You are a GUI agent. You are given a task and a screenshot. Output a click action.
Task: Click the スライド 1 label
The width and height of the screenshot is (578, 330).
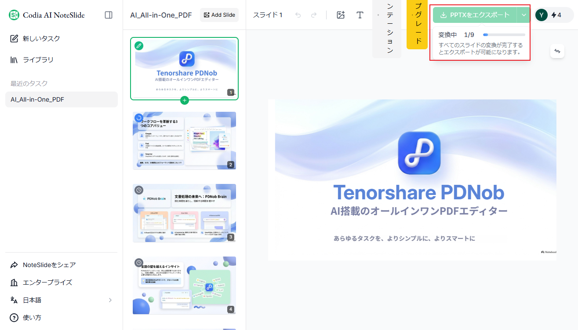(x=268, y=15)
